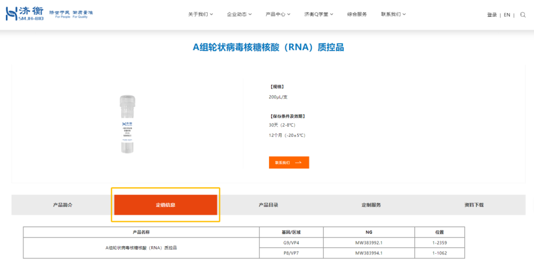This screenshot has height=263, width=534.
Task: Expand the 产品中心 menu
Action: click(x=278, y=14)
